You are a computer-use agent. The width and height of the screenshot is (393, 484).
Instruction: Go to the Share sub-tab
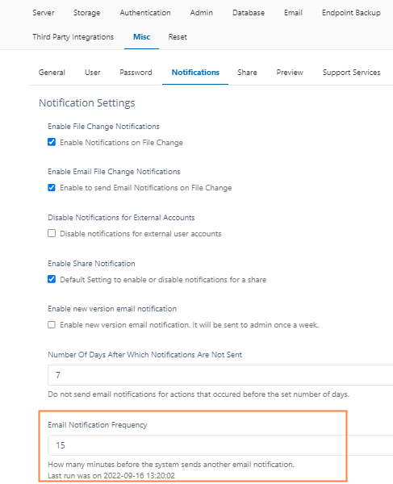247,73
